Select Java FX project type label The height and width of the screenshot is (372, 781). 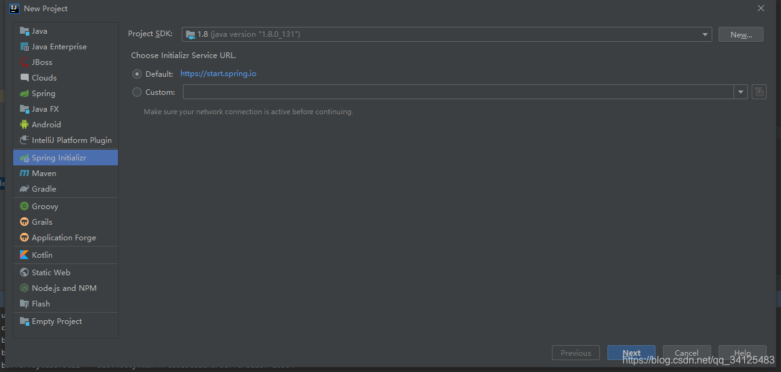(x=46, y=109)
